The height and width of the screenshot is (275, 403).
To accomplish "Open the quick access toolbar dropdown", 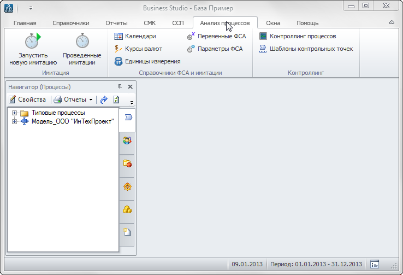I will point(31,8).
